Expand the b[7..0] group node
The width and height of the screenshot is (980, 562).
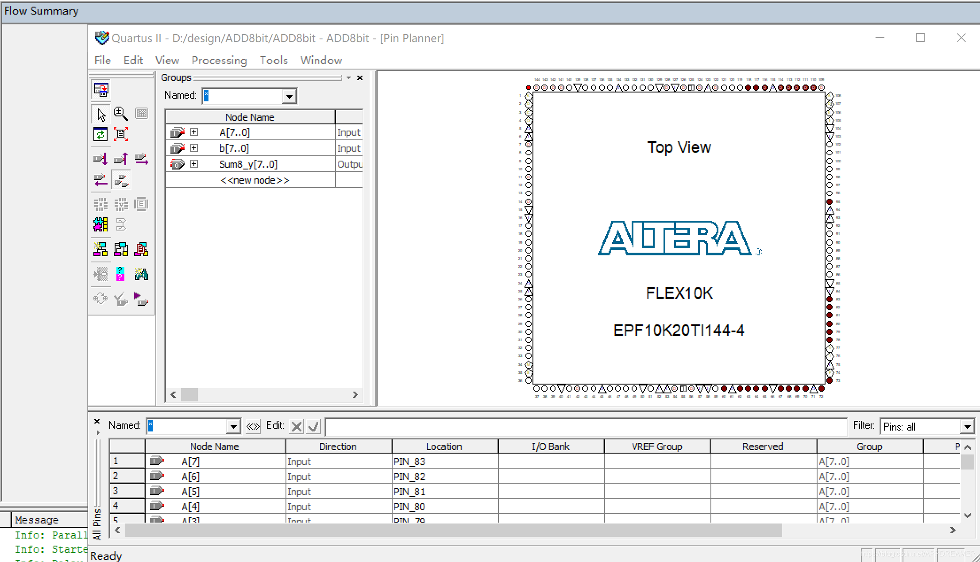point(194,148)
